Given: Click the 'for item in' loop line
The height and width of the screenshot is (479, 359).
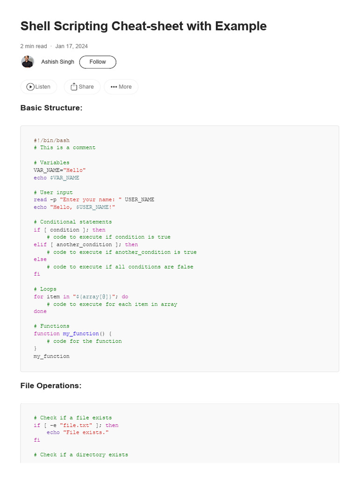Looking at the screenshot, I should [x=81, y=297].
